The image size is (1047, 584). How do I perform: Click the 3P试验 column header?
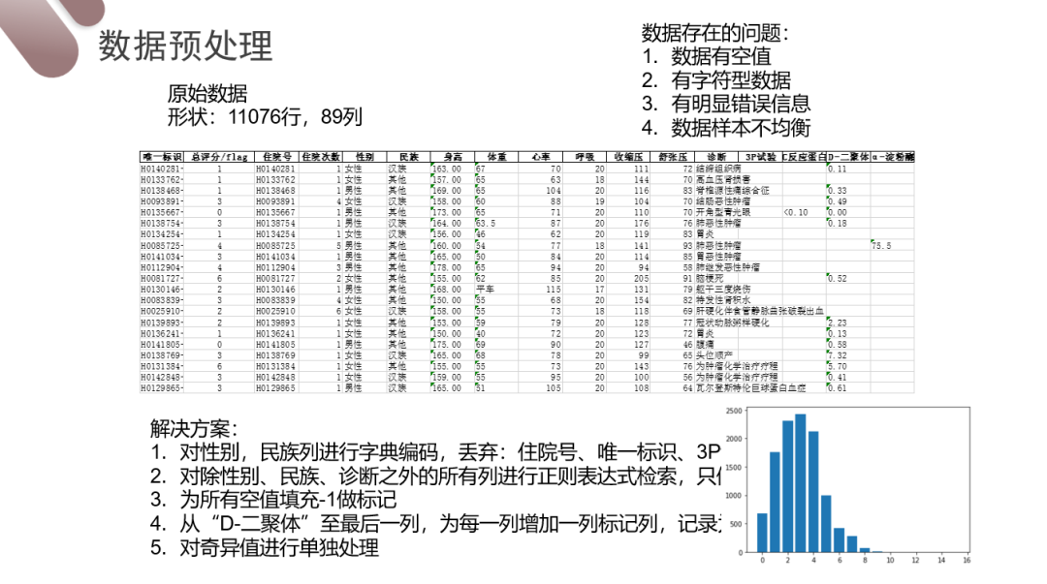click(760, 157)
